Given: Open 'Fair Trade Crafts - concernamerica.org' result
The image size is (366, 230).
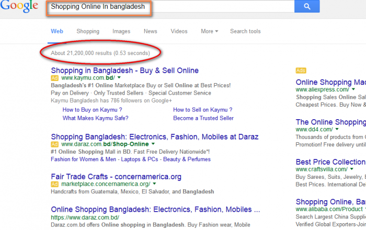Looking at the screenshot, I should coord(116,177).
